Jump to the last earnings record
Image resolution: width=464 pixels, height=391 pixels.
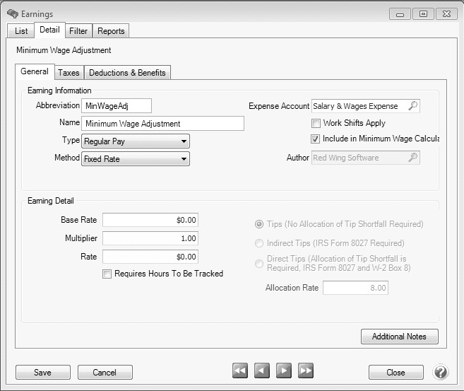(x=306, y=371)
